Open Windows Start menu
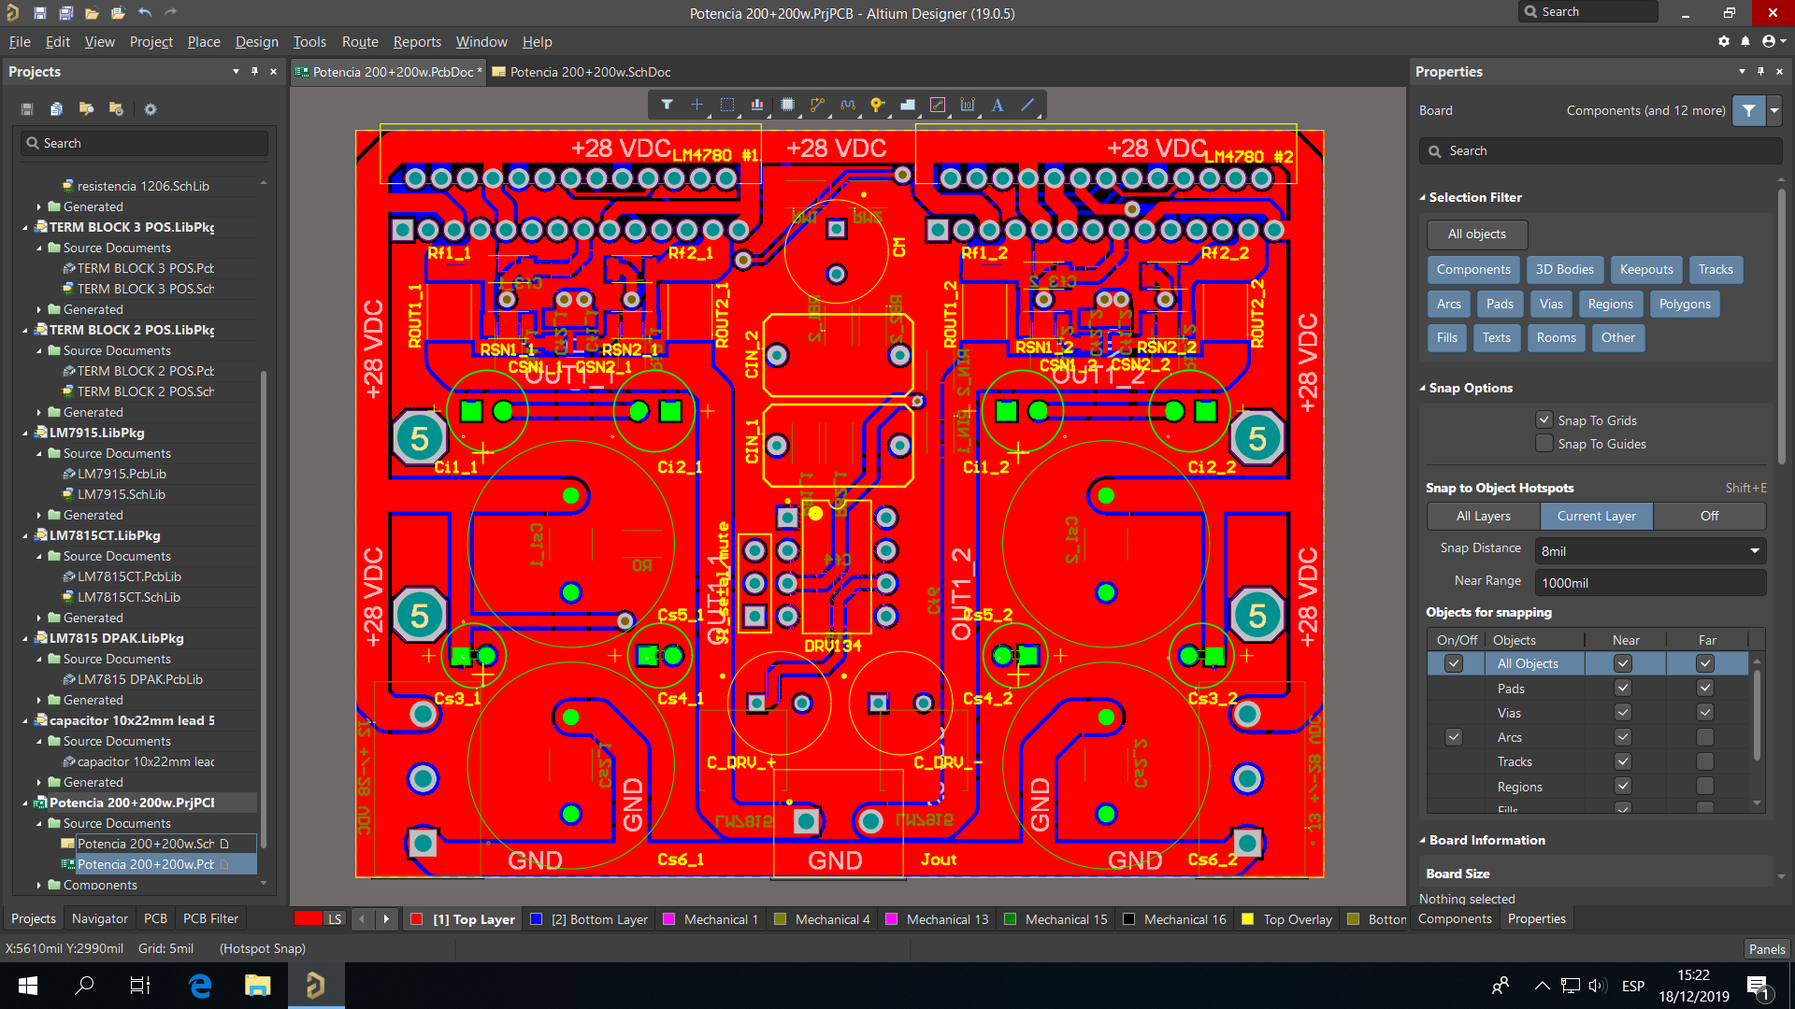 (x=28, y=986)
